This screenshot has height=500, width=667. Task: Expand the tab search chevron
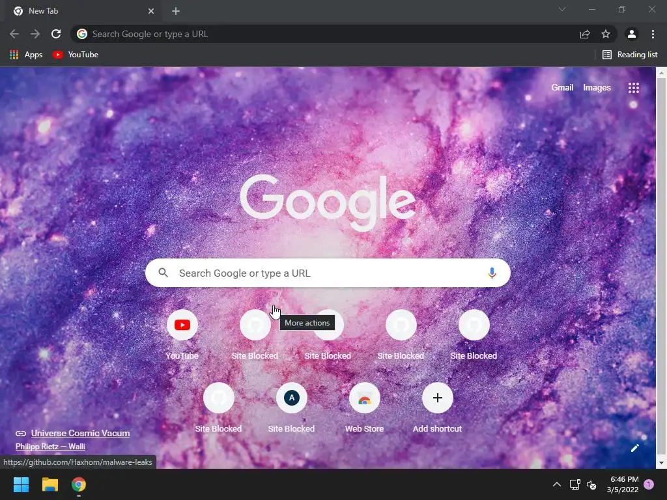click(x=562, y=9)
